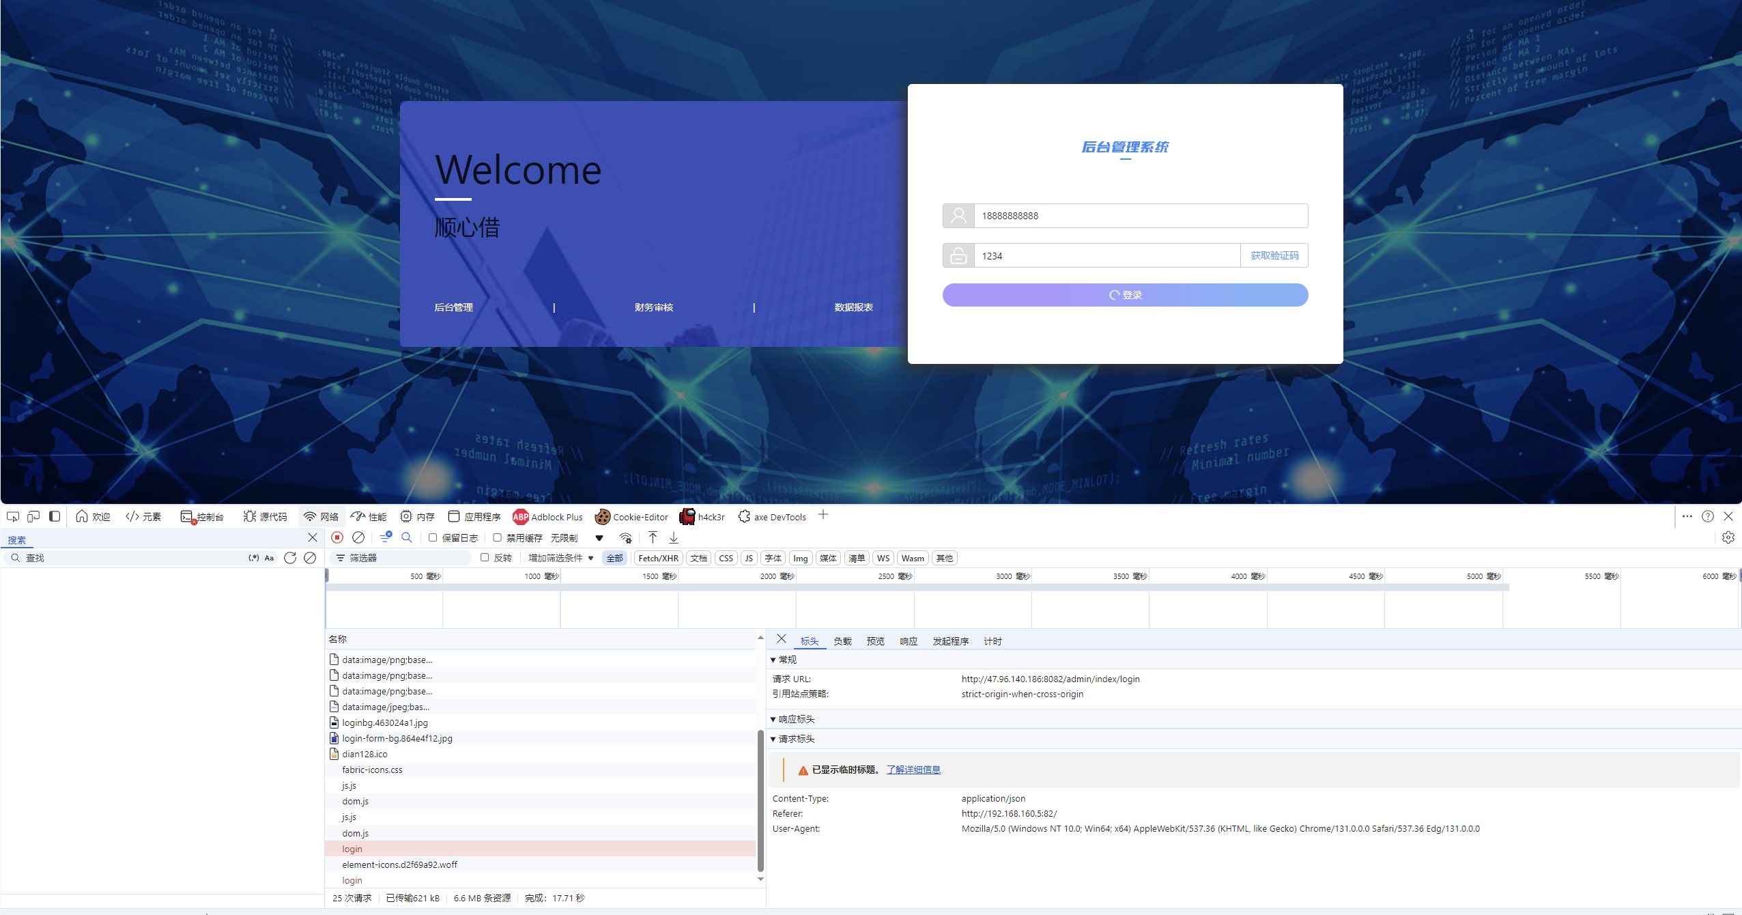Switch to the 控制台 tab
Screen dimensions: 1742x915
[x=202, y=517]
